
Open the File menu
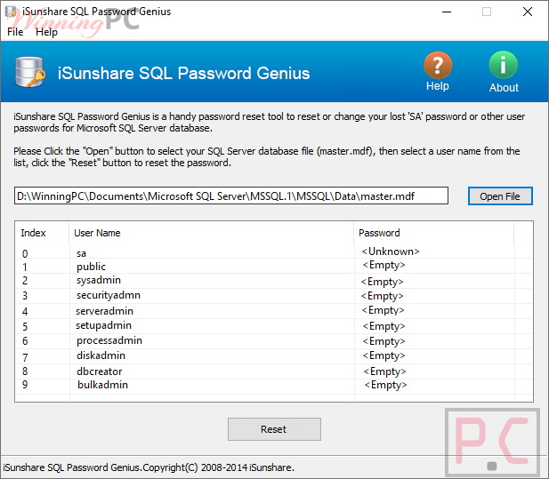click(x=15, y=32)
